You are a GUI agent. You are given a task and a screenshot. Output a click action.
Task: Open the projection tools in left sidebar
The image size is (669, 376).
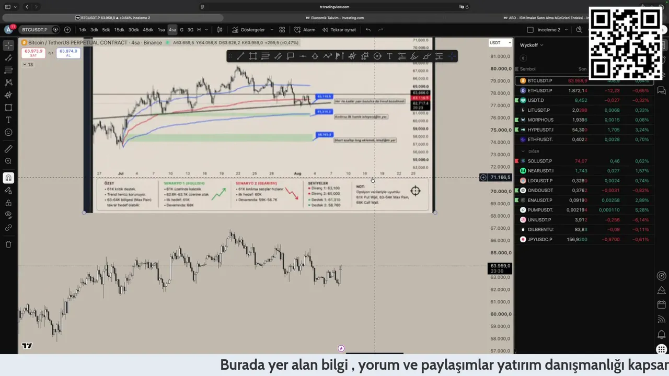(x=8, y=95)
